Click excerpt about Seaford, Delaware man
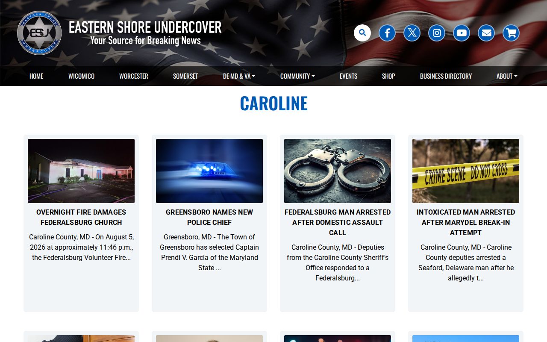 466,262
